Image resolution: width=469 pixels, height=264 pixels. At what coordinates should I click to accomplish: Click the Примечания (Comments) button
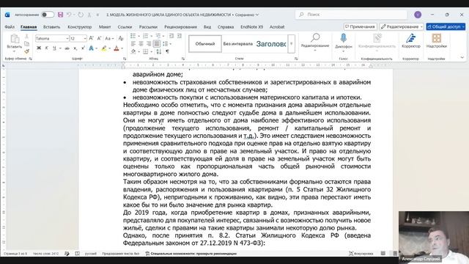click(x=360, y=26)
